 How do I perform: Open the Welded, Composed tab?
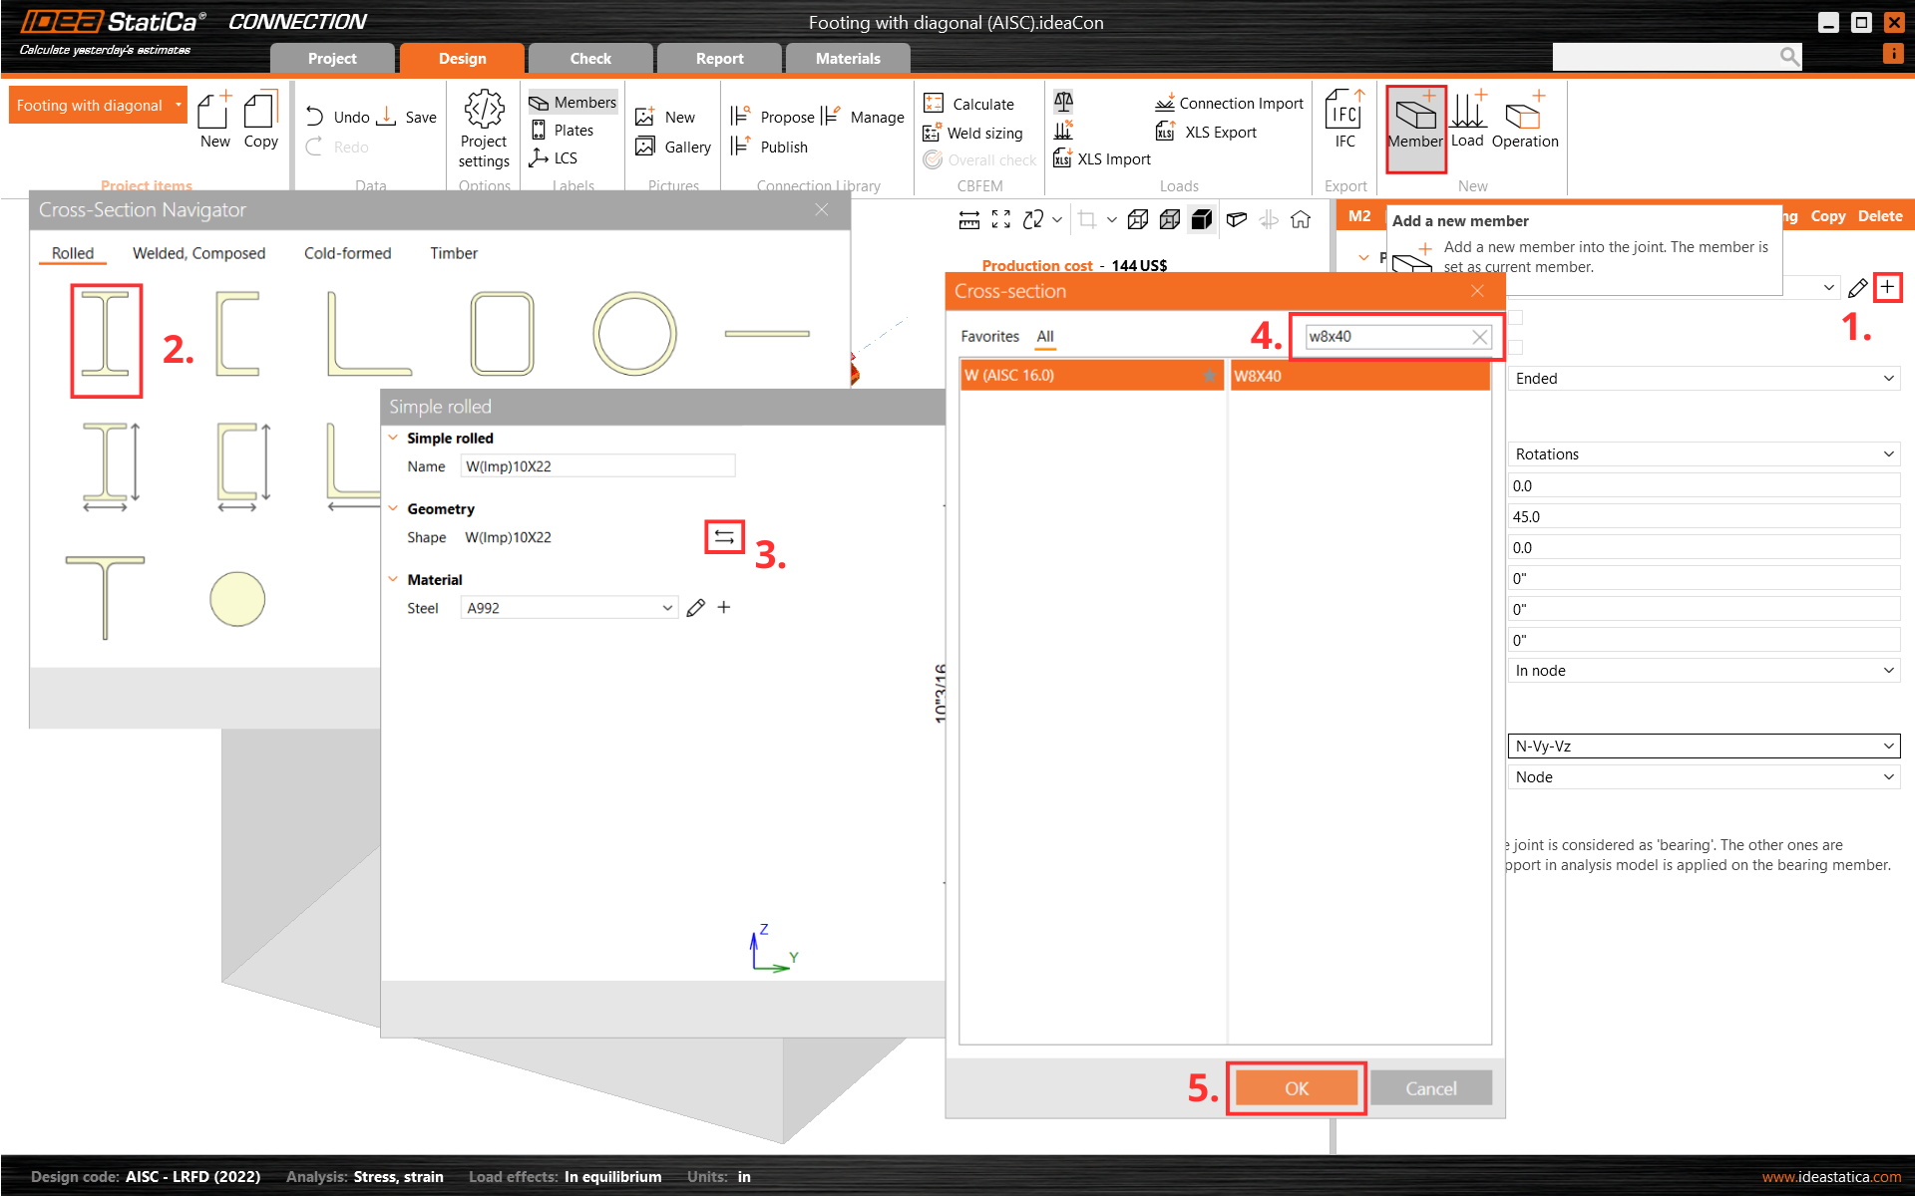[x=198, y=253]
